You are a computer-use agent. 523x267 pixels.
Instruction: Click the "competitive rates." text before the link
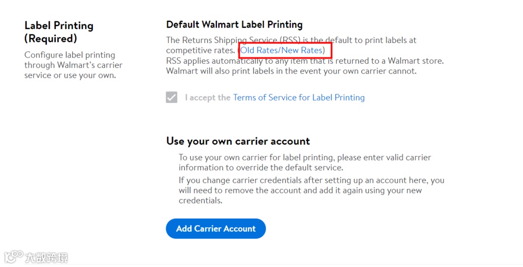tap(200, 50)
